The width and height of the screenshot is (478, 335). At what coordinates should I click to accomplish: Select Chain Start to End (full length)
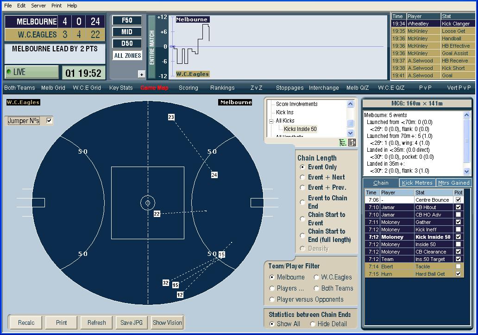pyautogui.click(x=302, y=236)
